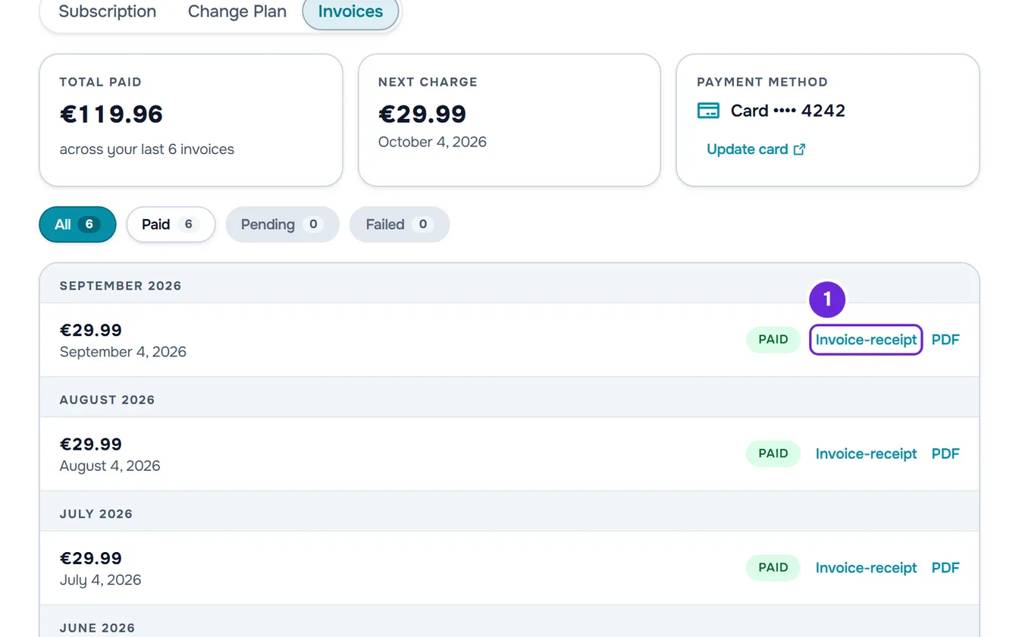The image size is (1019, 637).
Task: Click the PAID badge for August 4, 2026
Action: 773,453
